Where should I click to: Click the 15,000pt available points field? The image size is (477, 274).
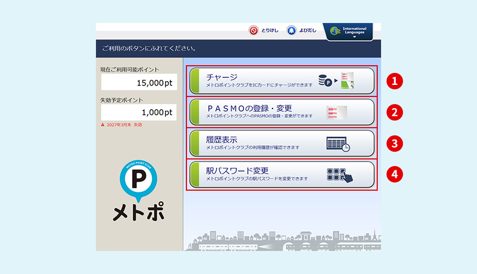pos(131,82)
